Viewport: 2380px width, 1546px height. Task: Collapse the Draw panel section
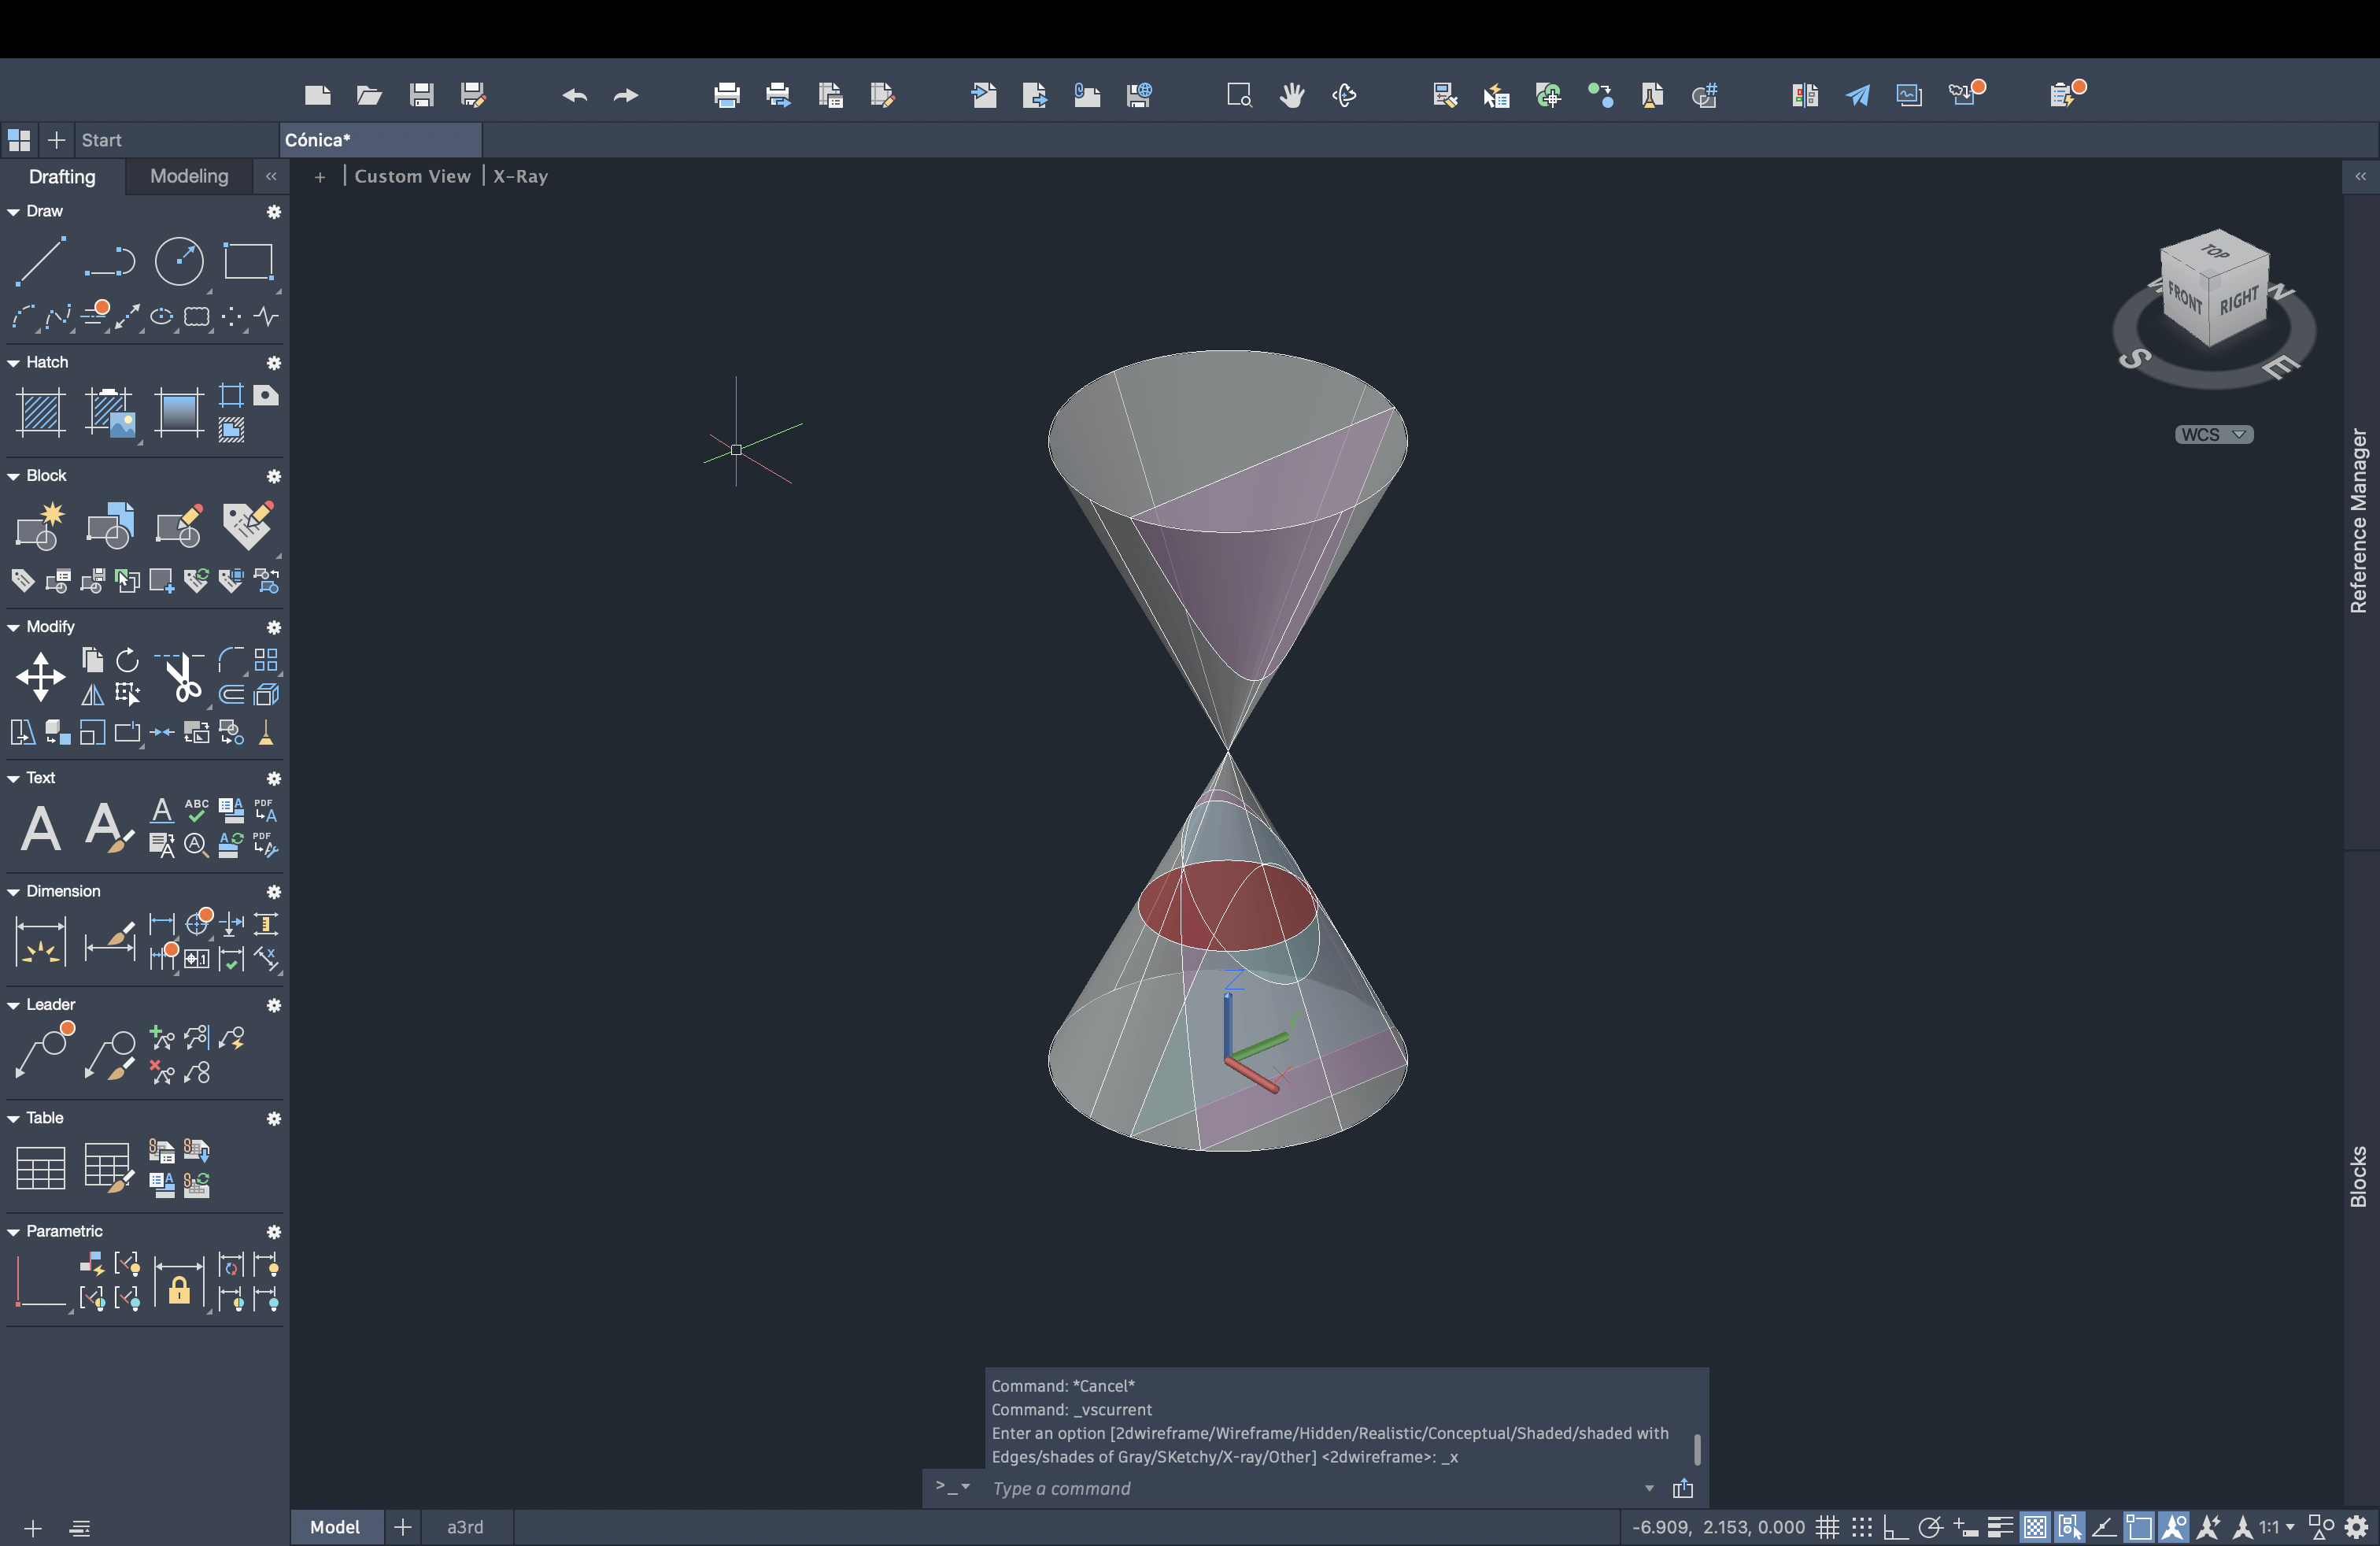point(13,212)
